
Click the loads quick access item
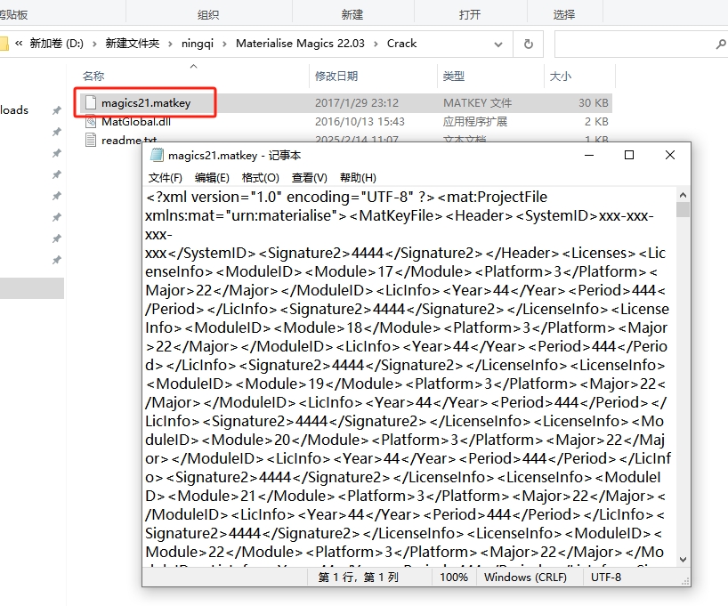(14, 110)
